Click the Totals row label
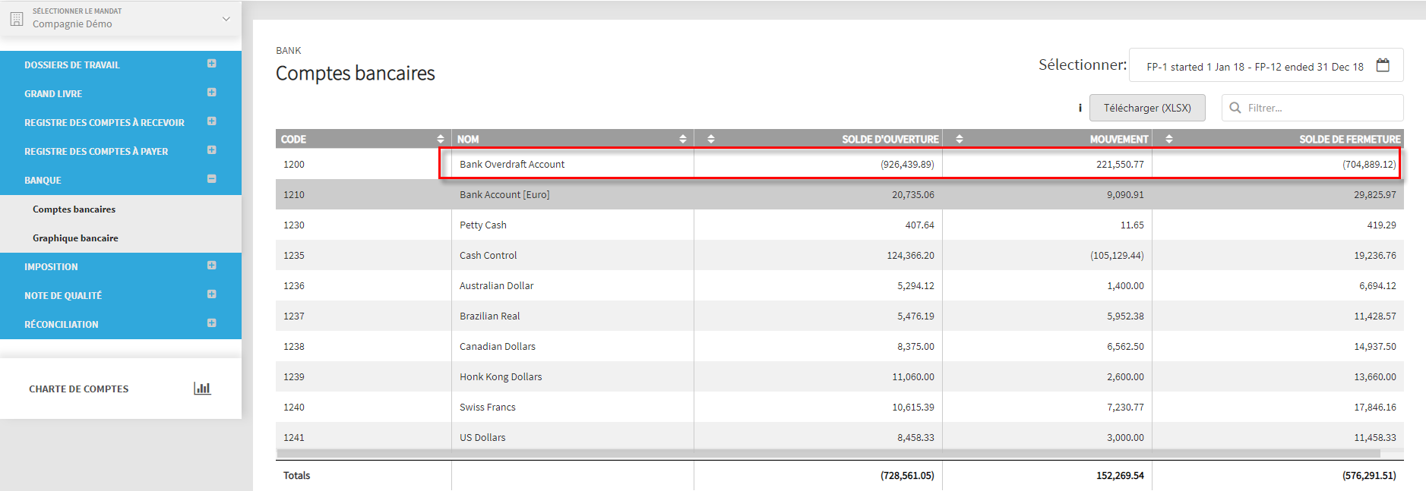The width and height of the screenshot is (1426, 491). point(296,475)
